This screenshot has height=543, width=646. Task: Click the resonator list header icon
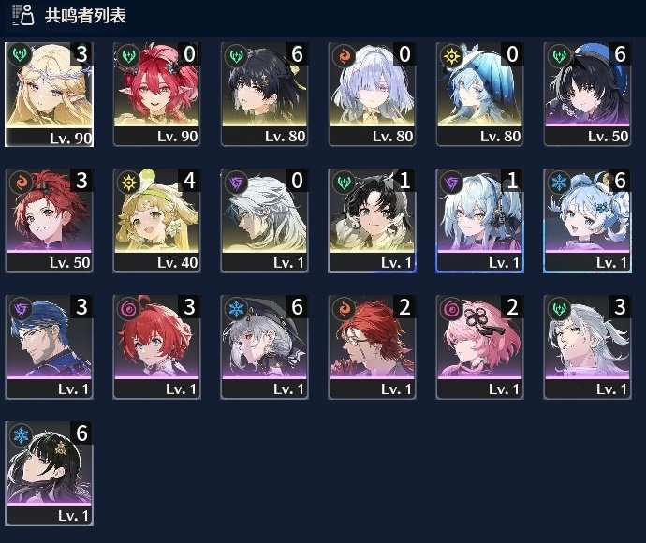23,15
